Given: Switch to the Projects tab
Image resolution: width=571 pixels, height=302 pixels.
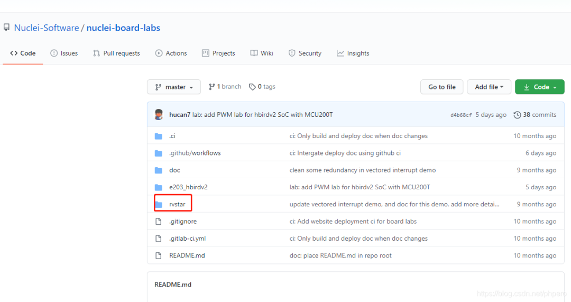Looking at the screenshot, I should 218,53.
